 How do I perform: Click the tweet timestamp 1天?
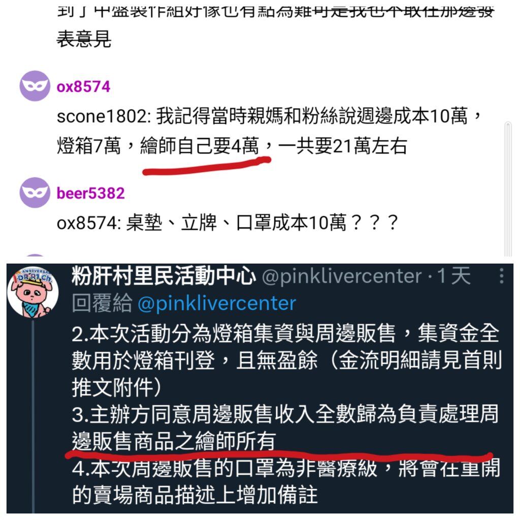pyautogui.click(x=453, y=276)
